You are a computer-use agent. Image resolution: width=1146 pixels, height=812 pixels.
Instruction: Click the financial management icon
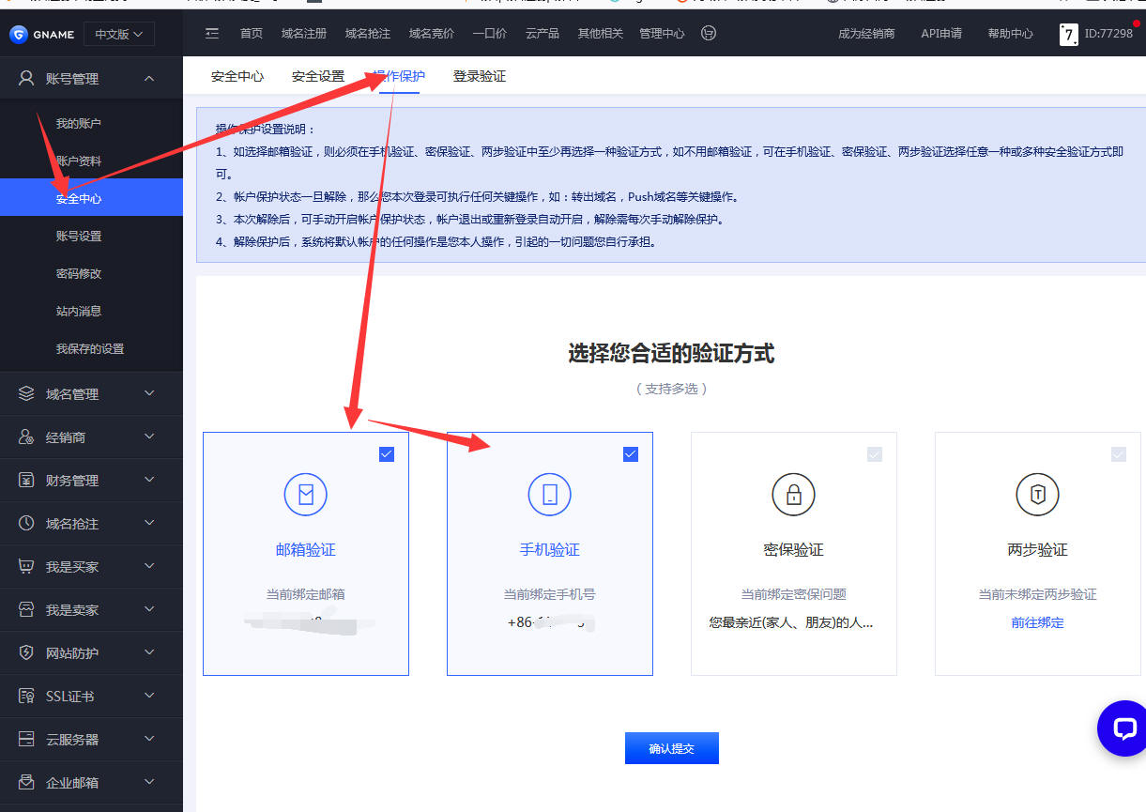click(26, 481)
